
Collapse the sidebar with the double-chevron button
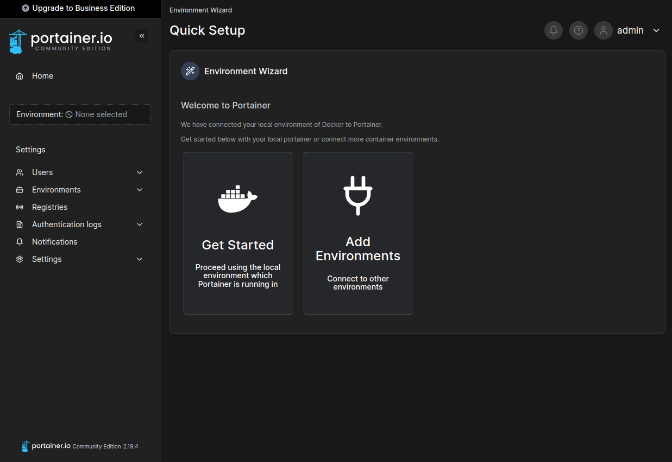[x=142, y=36]
